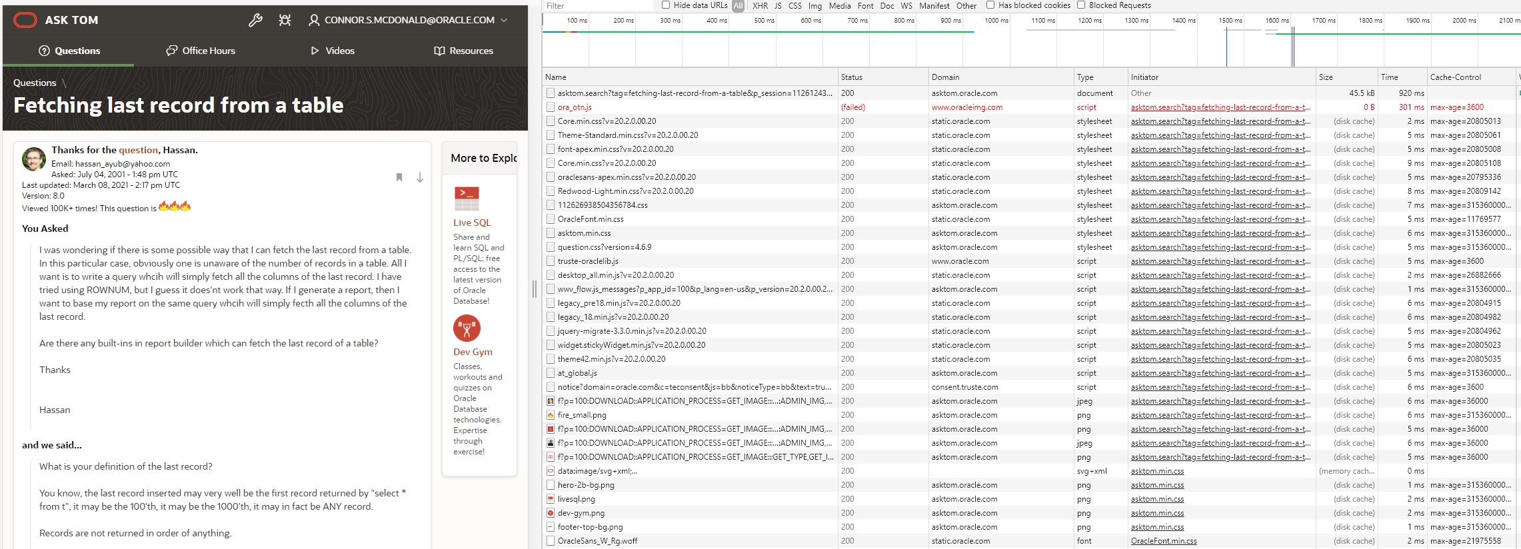Filter network requests by Other
Viewport: 1521px width, 549px height.
click(x=966, y=5)
